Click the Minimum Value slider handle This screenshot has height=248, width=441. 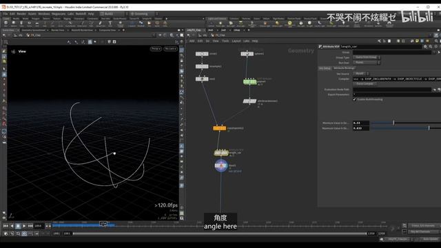(x=393, y=123)
